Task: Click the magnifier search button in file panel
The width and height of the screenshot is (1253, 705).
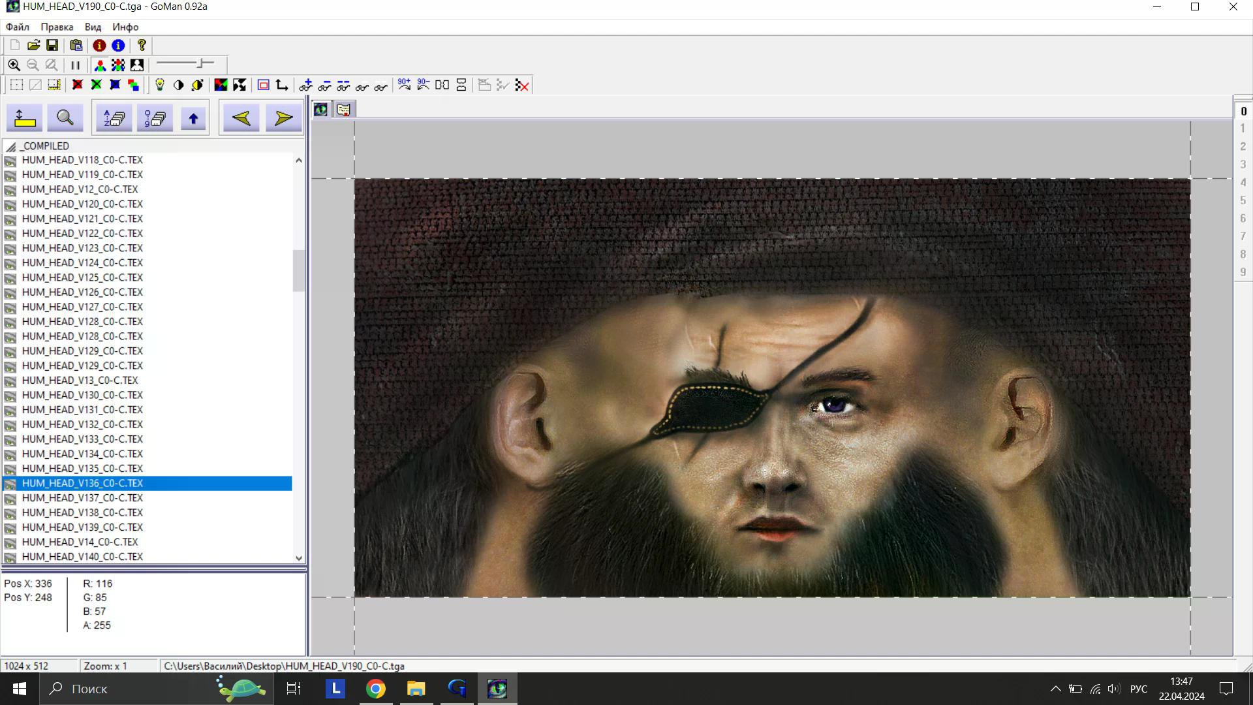Action: [65, 118]
